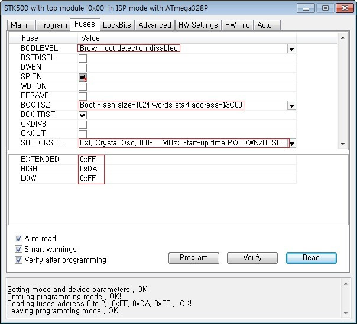The image size is (357, 324).
Task: Edit the HIGH fuse value 0xDA
Action: coord(89,169)
